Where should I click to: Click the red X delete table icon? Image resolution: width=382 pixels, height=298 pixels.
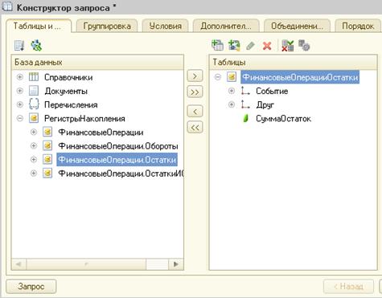[267, 46]
